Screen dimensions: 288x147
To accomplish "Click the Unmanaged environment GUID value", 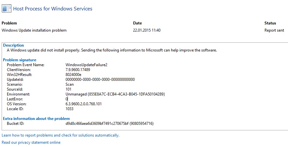I will tap(115, 94).
